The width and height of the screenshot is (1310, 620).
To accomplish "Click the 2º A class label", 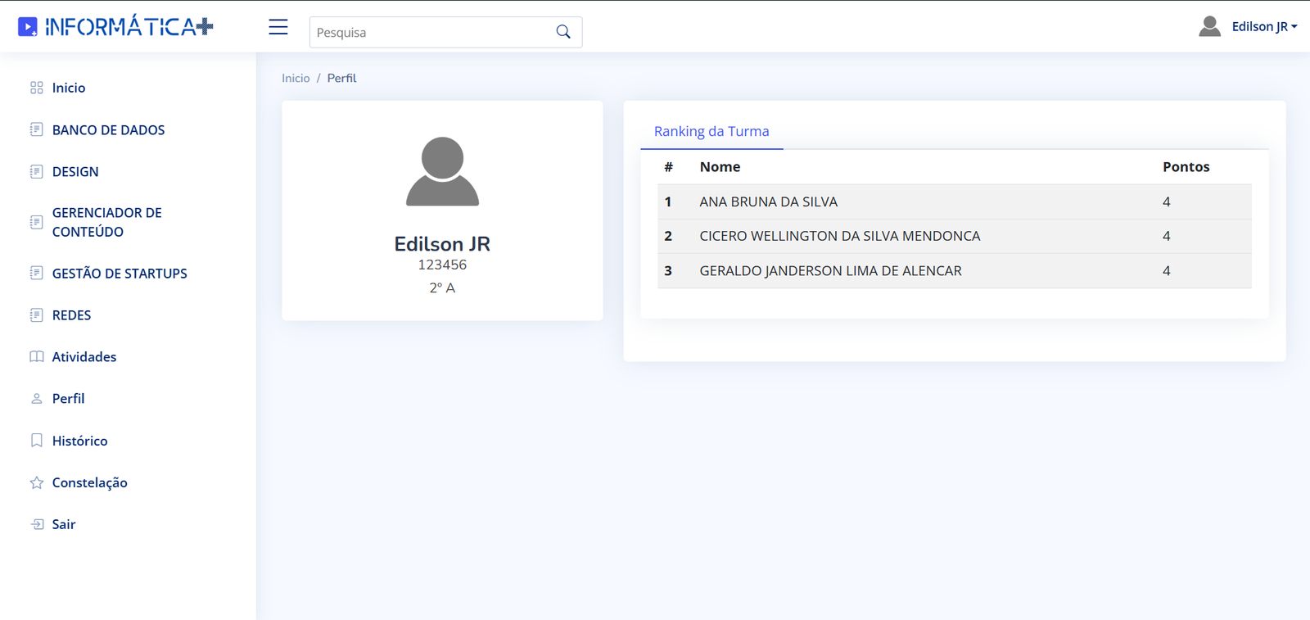I will [x=442, y=287].
